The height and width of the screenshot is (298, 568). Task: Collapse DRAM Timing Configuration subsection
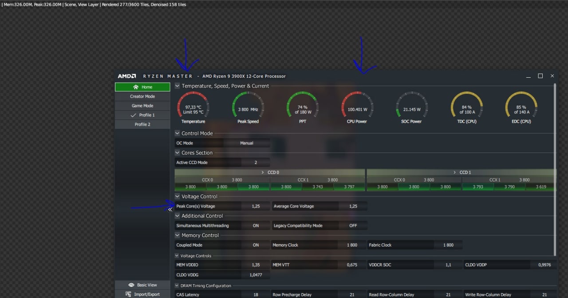click(x=177, y=286)
